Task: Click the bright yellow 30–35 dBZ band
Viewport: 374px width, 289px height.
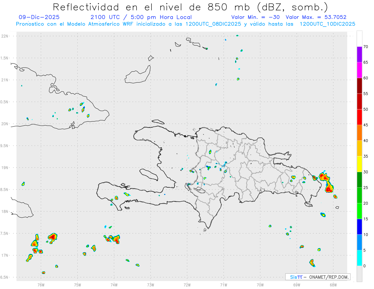Action: point(359,164)
